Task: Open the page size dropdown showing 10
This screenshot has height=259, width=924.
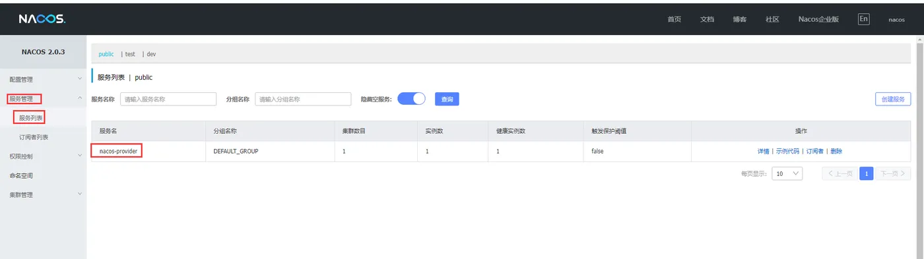Action: (787, 173)
